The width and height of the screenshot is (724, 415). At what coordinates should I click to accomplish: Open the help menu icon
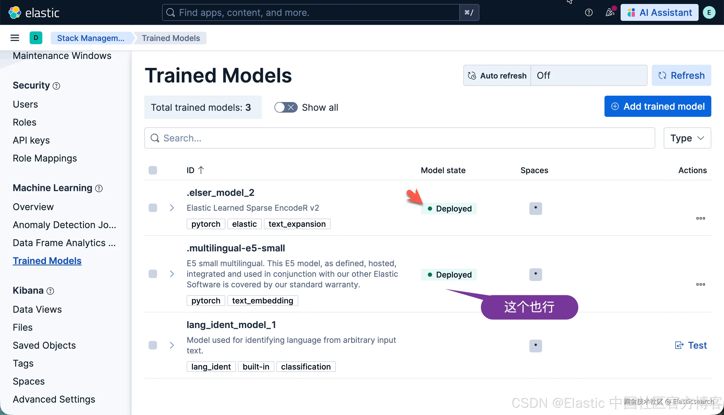pyautogui.click(x=589, y=12)
